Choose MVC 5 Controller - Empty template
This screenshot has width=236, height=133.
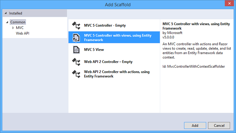click(x=114, y=25)
